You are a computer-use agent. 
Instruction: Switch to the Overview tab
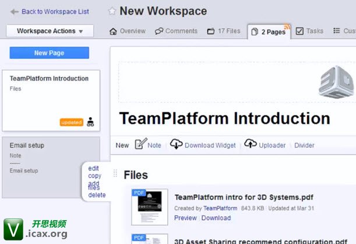tap(128, 31)
